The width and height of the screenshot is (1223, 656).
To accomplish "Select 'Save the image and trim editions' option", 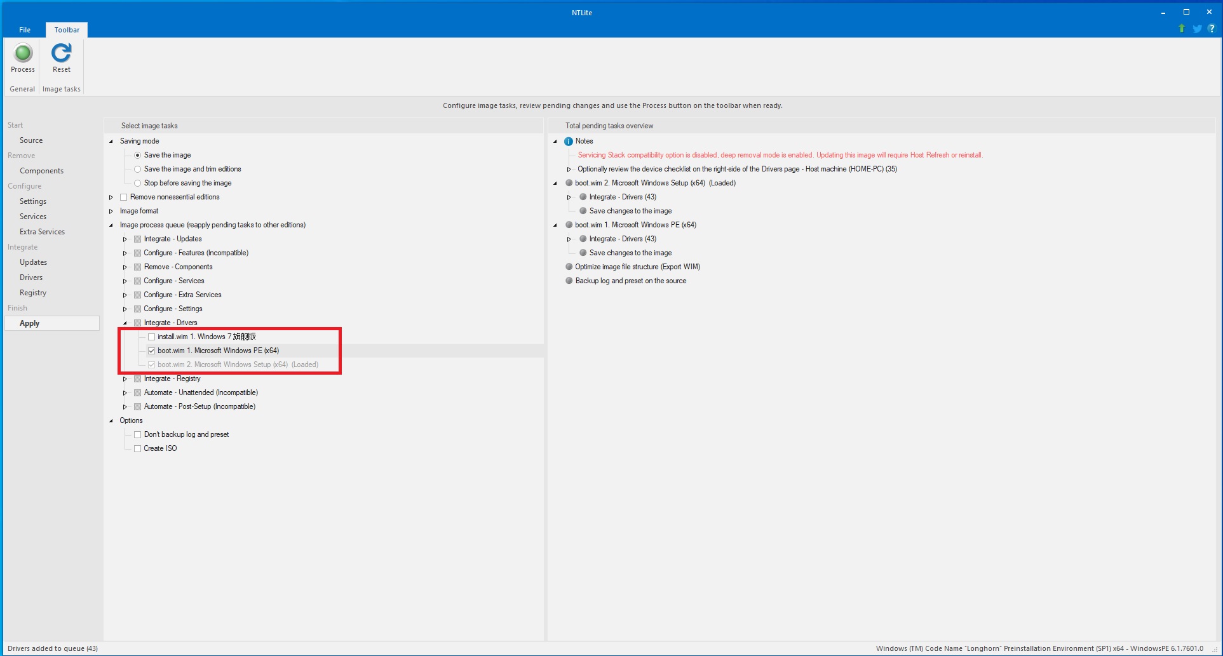I will coord(137,169).
